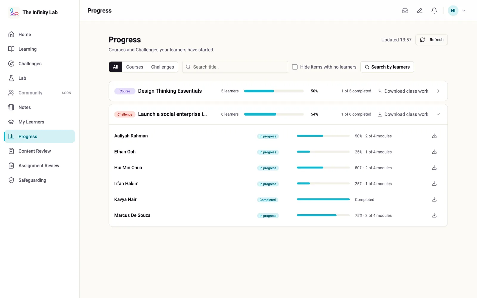This screenshot has height=298, width=477.
Task: Click the pencil edit icon in header
Action: (419, 11)
